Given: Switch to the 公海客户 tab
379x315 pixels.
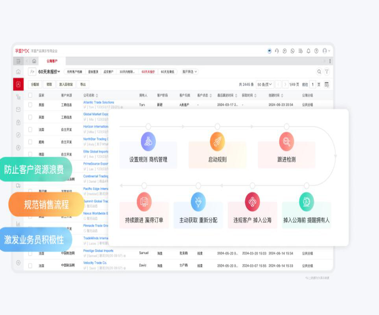Looking at the screenshot, I should (52, 61).
